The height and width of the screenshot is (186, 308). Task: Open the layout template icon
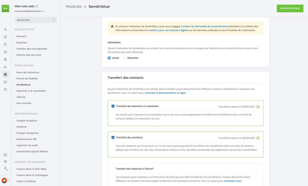point(5,82)
